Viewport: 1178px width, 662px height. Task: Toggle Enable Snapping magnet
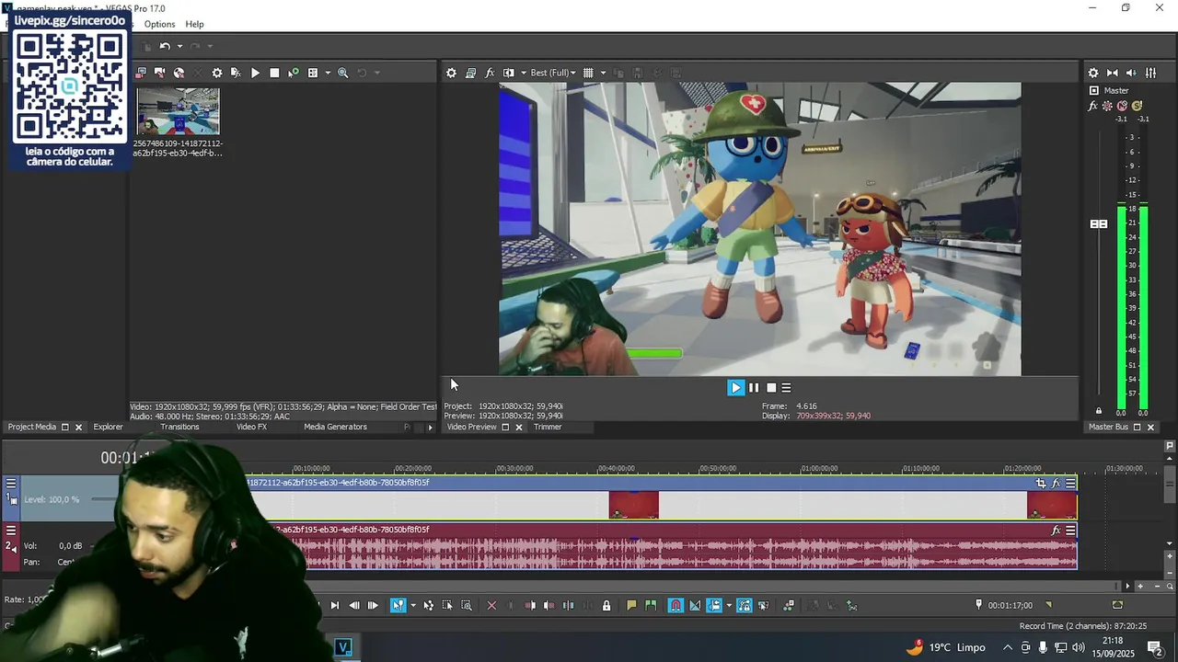coord(676,605)
